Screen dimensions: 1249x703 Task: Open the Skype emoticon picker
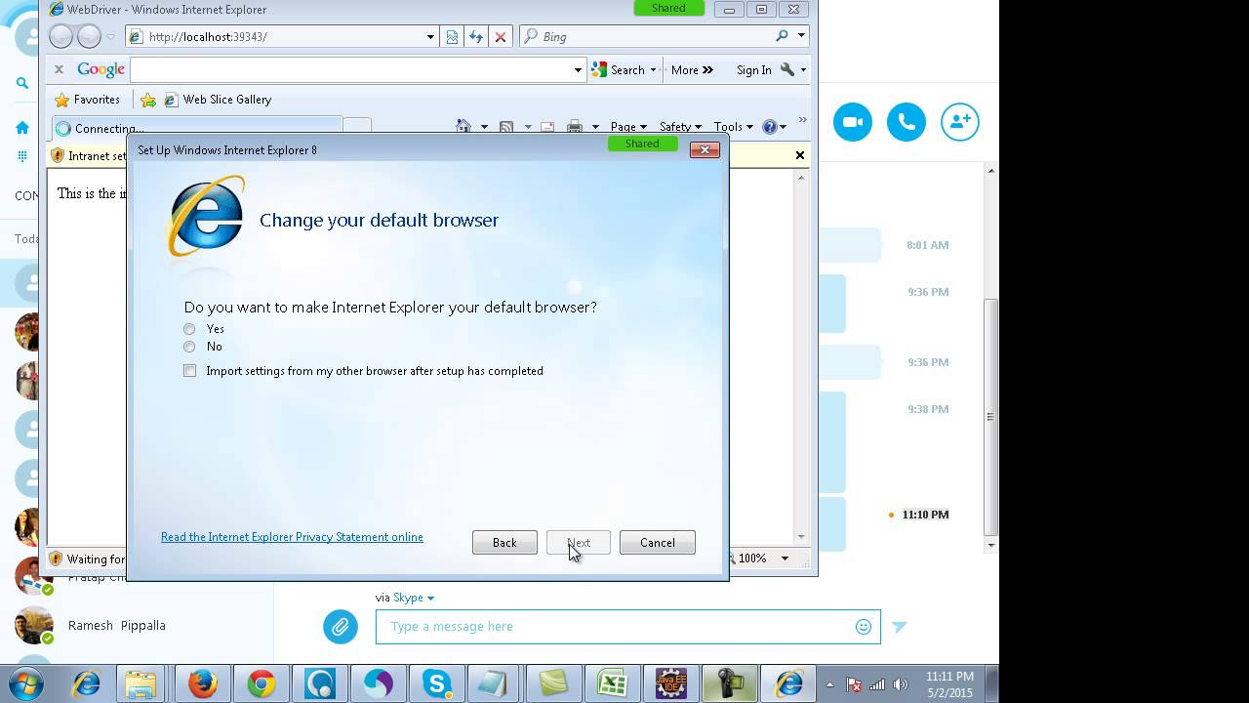point(864,627)
